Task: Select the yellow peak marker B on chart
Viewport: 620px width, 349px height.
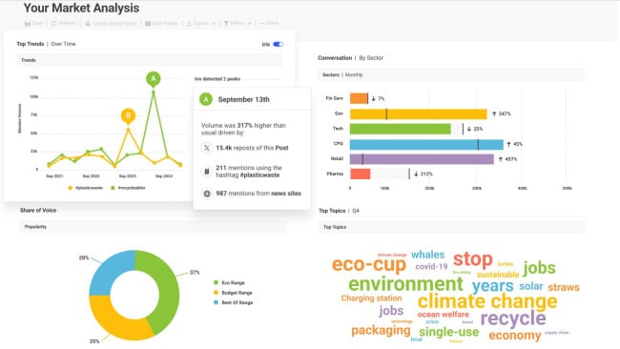Action: coord(128,115)
